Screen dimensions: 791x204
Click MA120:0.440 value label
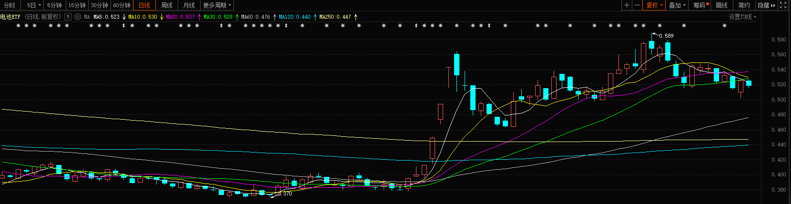(294, 17)
